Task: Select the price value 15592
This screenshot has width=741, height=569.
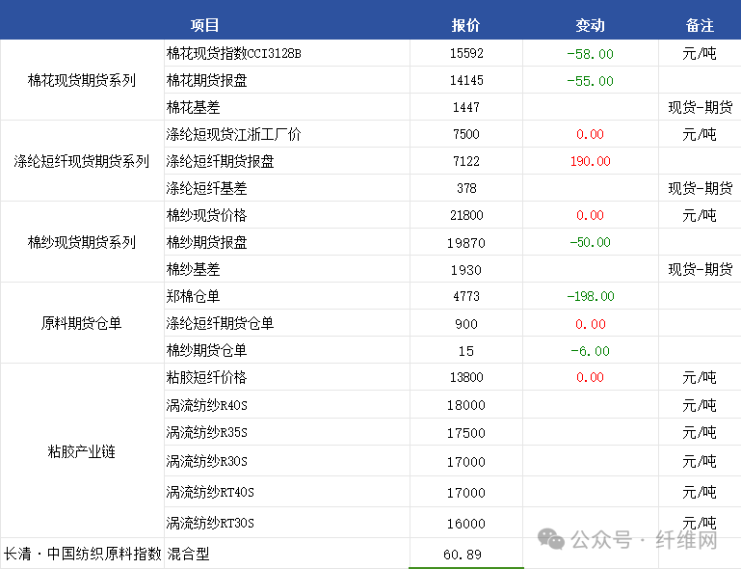Action: pyautogui.click(x=466, y=53)
